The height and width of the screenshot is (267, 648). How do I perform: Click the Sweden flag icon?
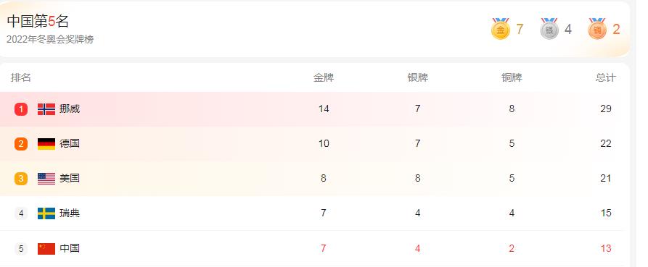[x=46, y=213]
